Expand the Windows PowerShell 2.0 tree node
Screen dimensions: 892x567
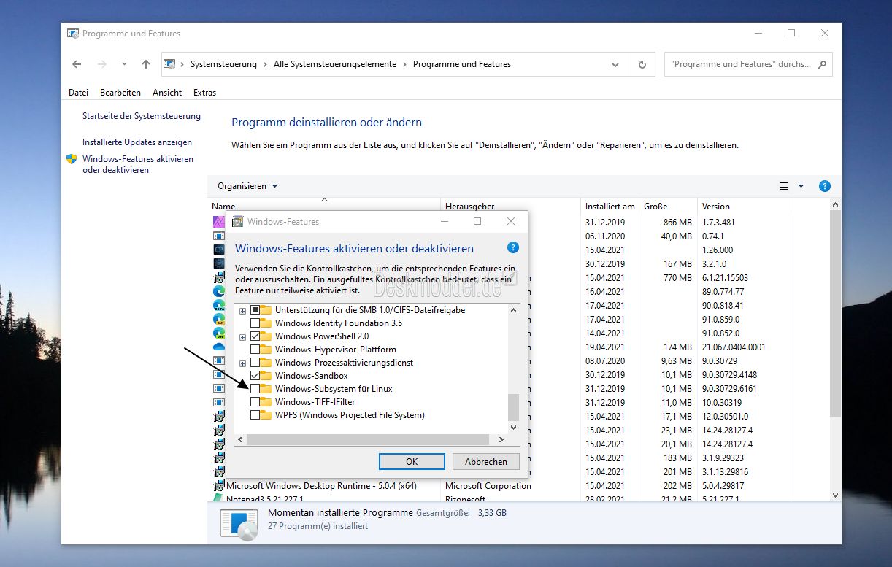point(242,337)
